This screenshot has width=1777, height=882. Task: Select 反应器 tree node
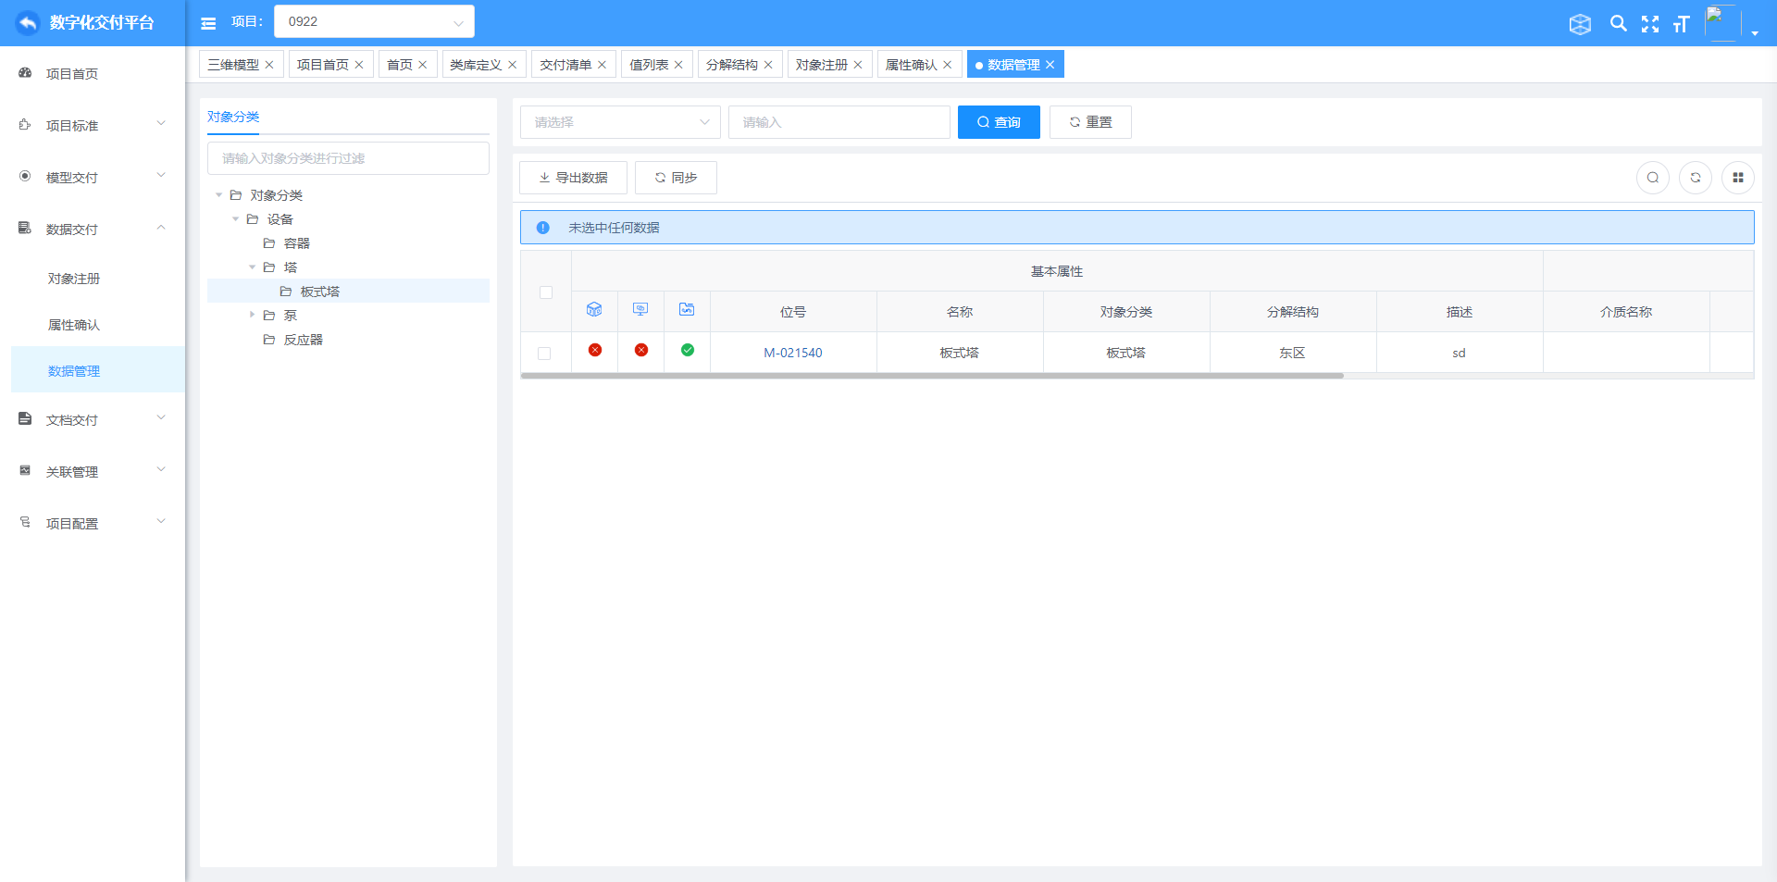303,340
